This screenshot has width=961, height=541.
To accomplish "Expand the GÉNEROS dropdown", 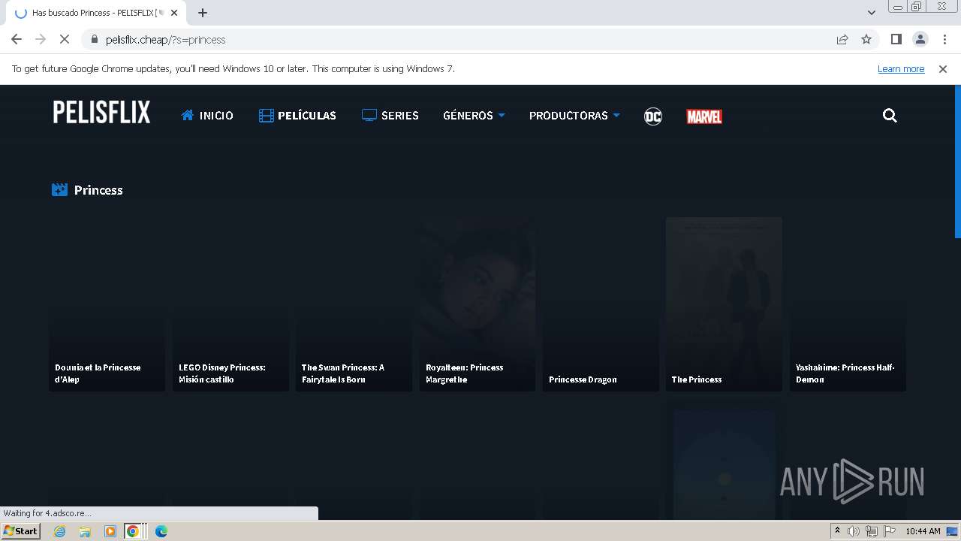I will point(474,115).
